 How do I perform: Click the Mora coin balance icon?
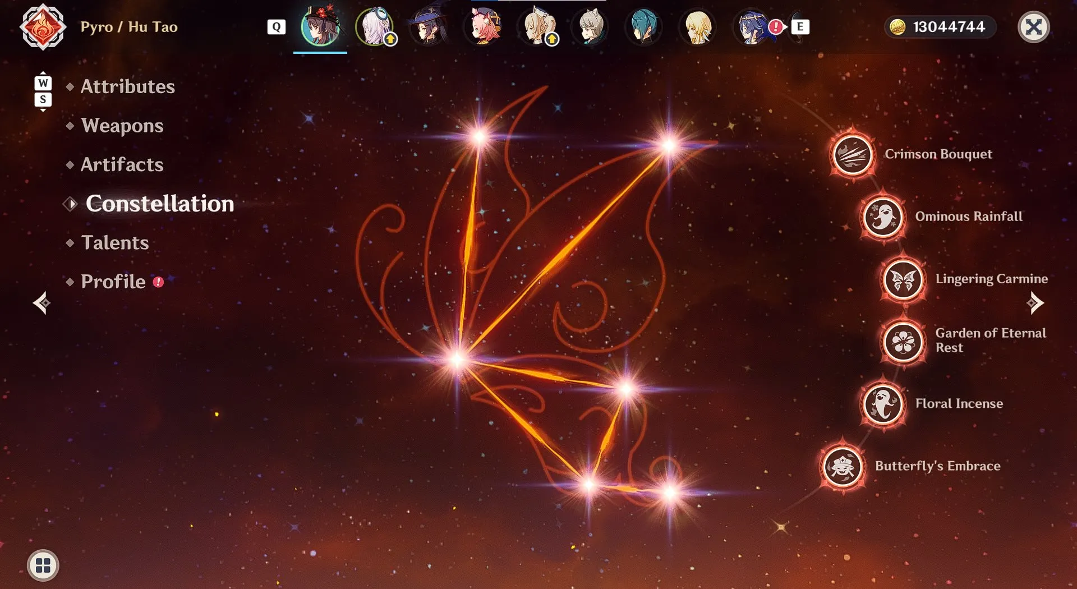click(x=897, y=27)
